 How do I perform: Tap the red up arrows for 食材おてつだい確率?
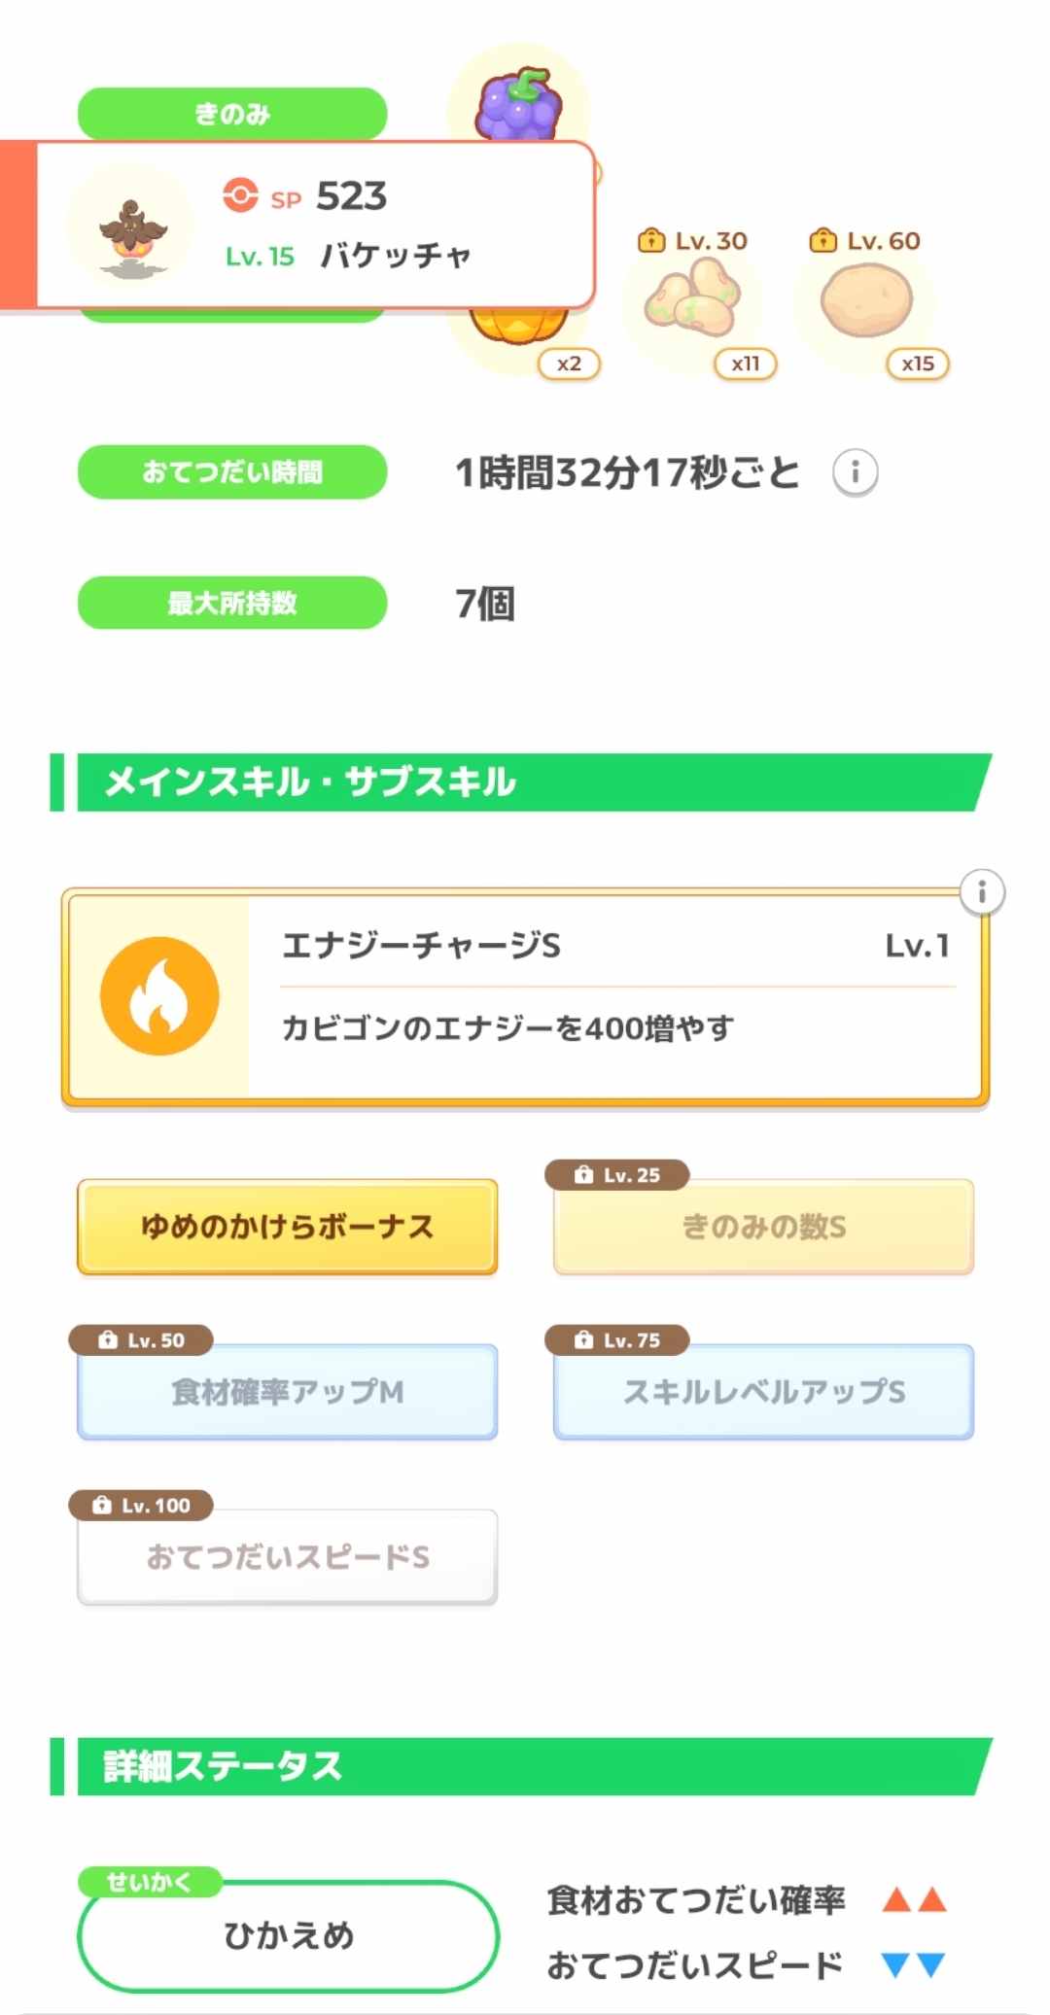[x=914, y=1899]
